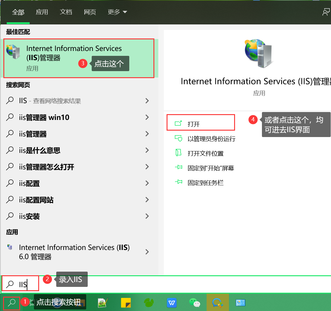The height and width of the screenshot is (311, 331).
Task: Choose 打开文件位置
Action: point(206,153)
